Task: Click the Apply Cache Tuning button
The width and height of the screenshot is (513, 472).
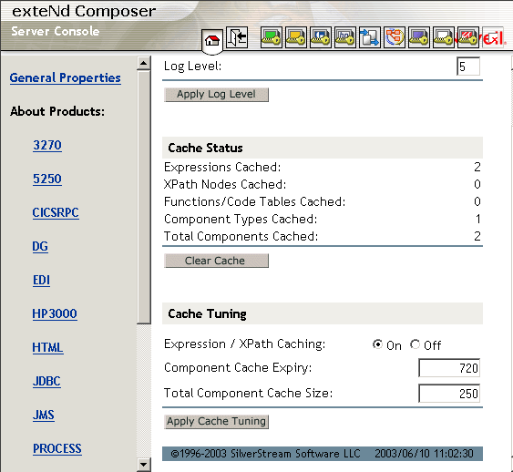Action: pyautogui.click(x=216, y=422)
